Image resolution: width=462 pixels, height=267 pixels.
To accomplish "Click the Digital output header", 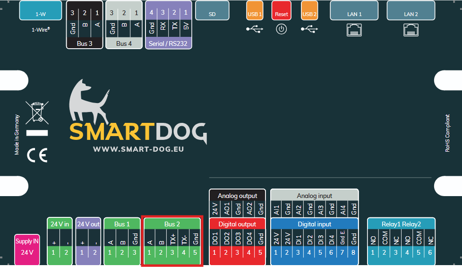I will pos(237,224).
